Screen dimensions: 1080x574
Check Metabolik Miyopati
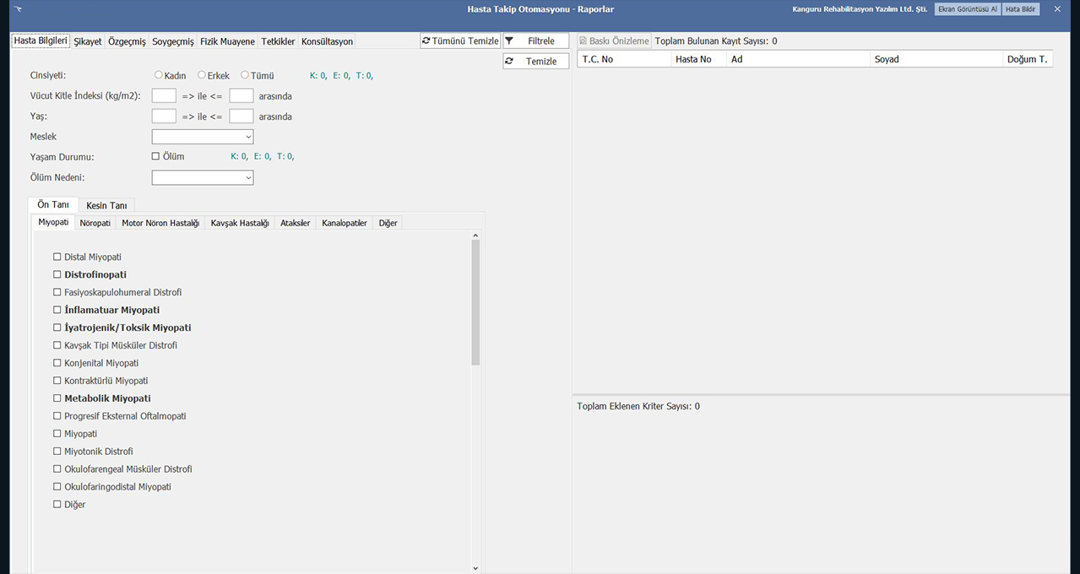pyautogui.click(x=57, y=398)
